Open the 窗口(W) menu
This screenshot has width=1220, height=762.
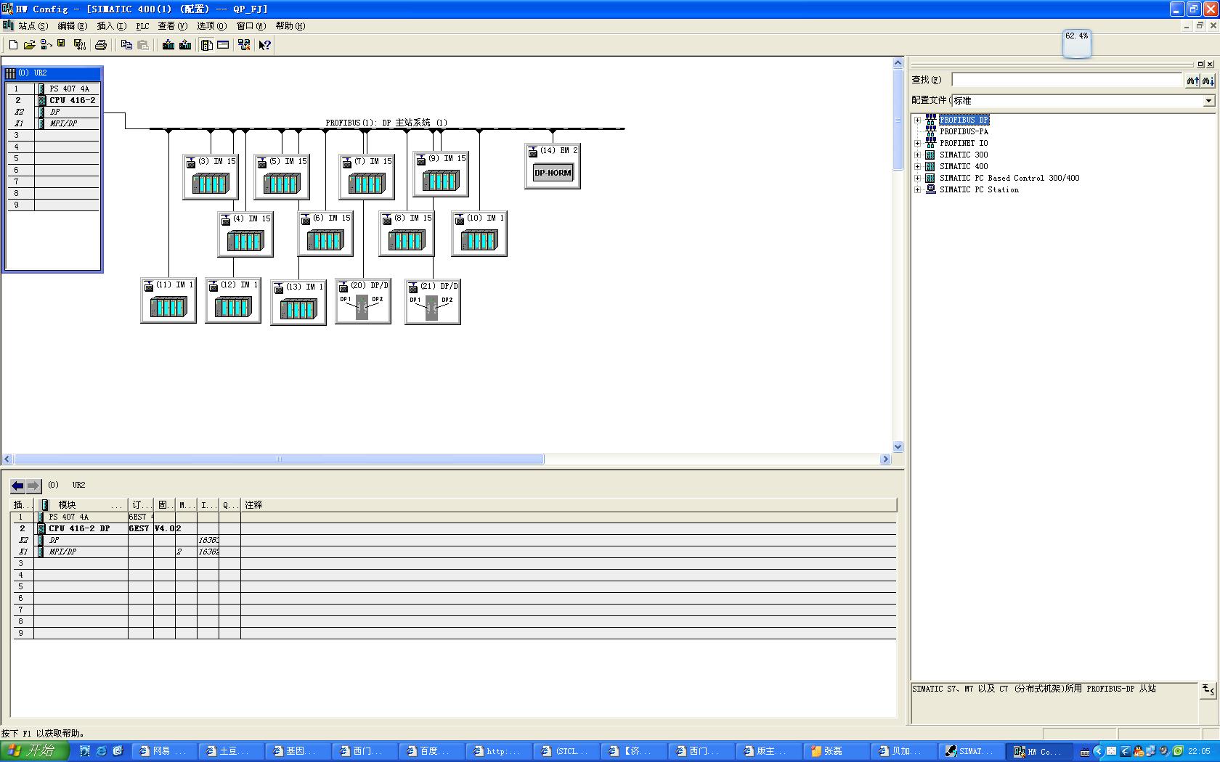click(x=251, y=26)
